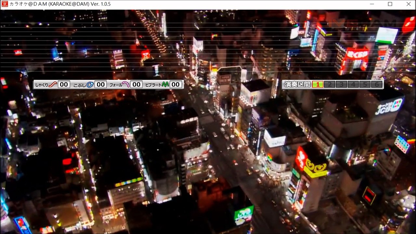The image size is (416, 234).
Task: Click the しゃくり count value 00
Action: pos(64,84)
